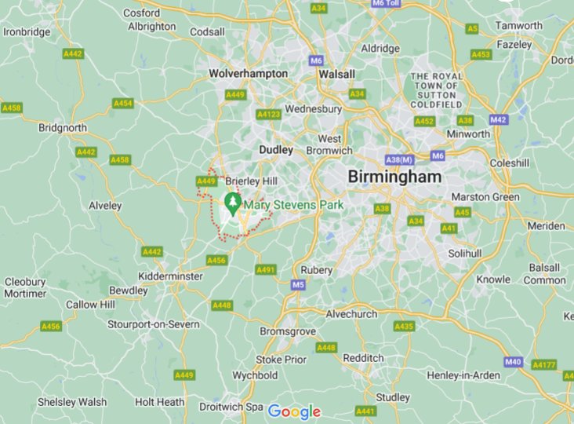Click the Bridgnorth town label
The width and height of the screenshot is (574, 424).
(63, 128)
